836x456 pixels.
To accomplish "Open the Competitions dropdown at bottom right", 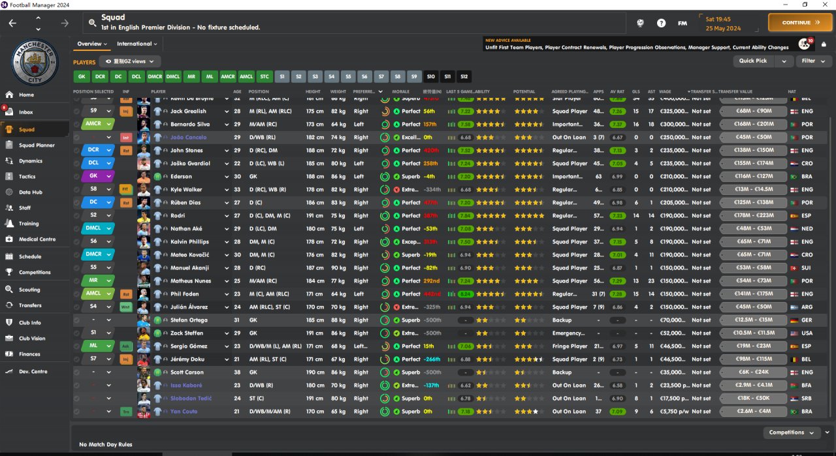I will [791, 433].
